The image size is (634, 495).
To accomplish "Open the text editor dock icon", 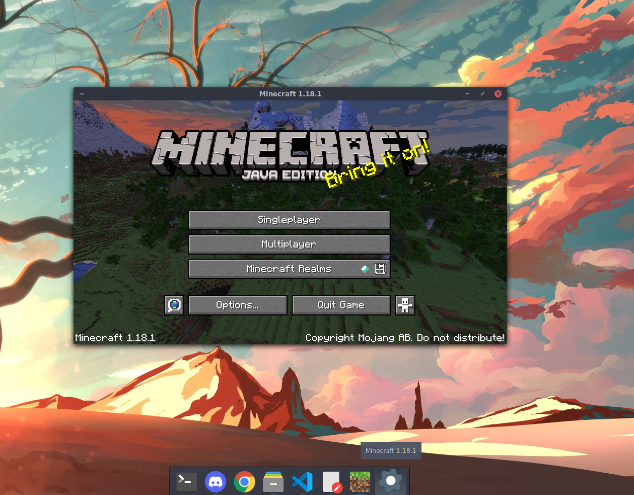I will point(332,482).
